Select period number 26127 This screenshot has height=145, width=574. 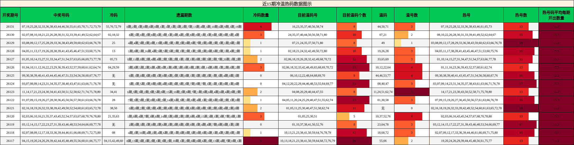tap(10, 59)
